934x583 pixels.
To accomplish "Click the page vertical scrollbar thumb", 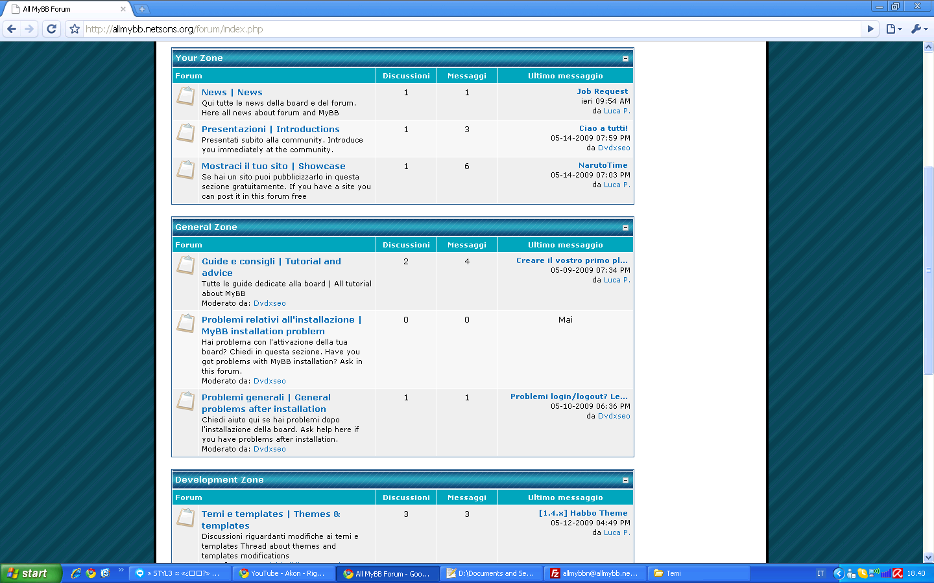I will tap(928, 270).
